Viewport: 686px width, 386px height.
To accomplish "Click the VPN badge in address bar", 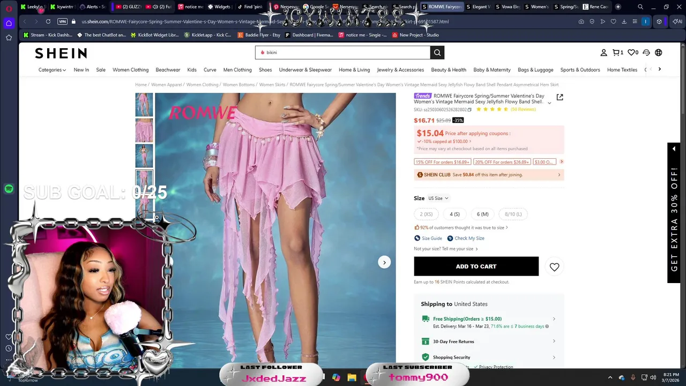I will [x=63, y=21].
